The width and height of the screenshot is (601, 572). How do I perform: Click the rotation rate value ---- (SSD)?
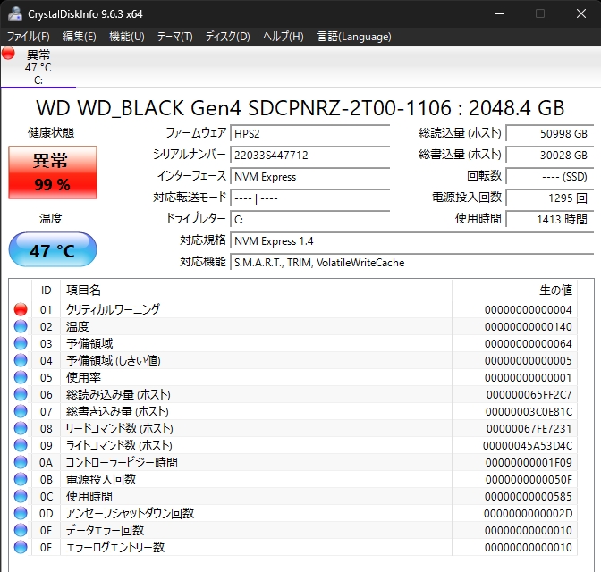pos(550,176)
